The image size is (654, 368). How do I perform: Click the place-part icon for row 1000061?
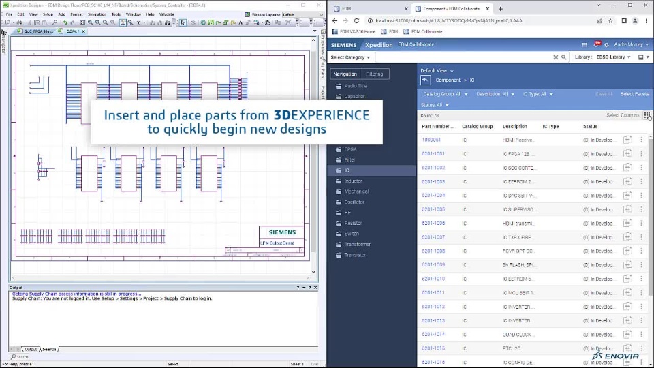tap(627, 140)
